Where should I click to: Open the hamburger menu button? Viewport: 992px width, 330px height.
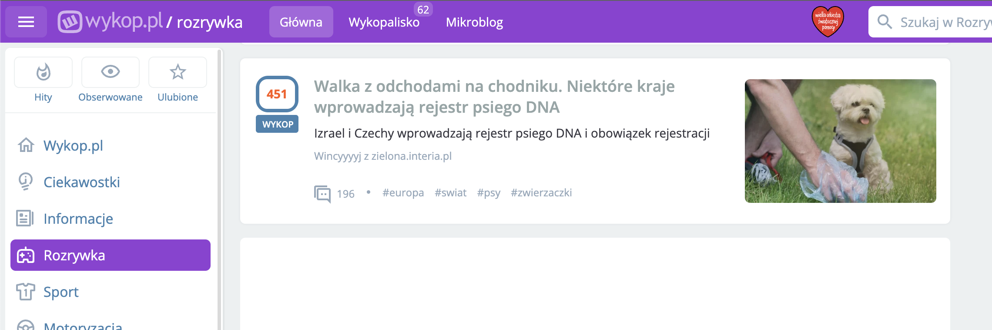coord(26,22)
